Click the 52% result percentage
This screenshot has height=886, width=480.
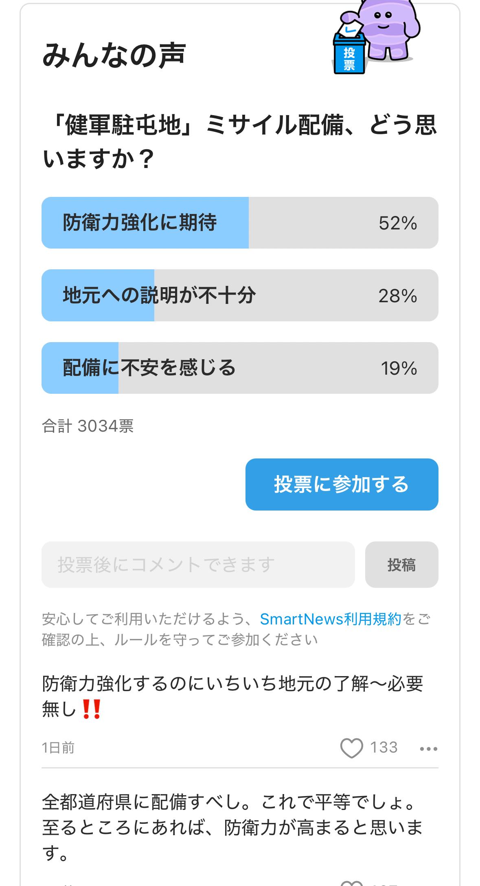(398, 223)
